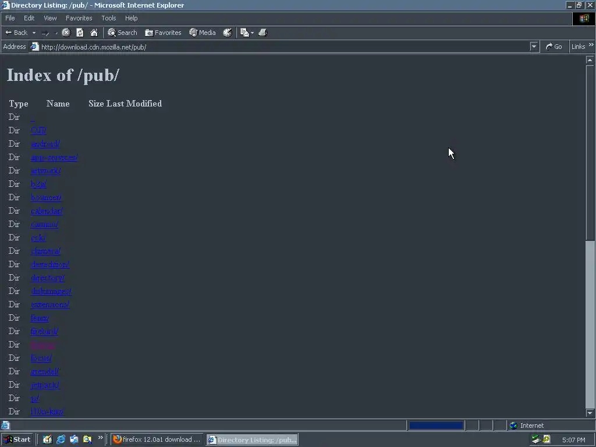Open the firebird/ directory link
Screen dimensions: 596x447
click(x=44, y=331)
